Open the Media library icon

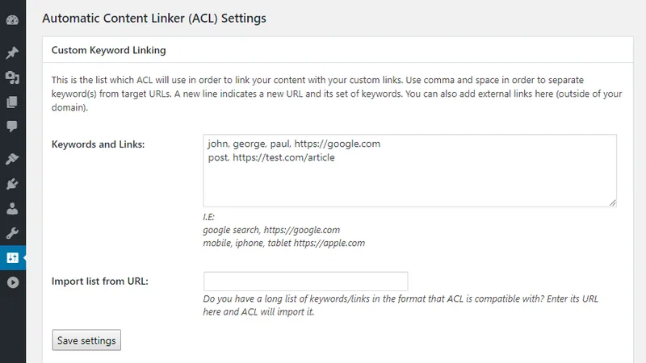(12, 77)
